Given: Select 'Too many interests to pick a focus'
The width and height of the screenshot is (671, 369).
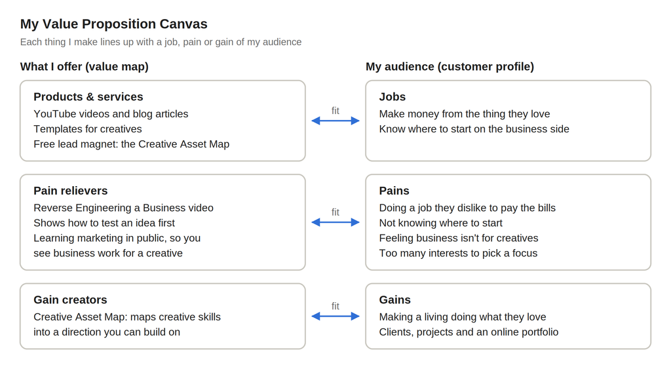Looking at the screenshot, I should (458, 253).
